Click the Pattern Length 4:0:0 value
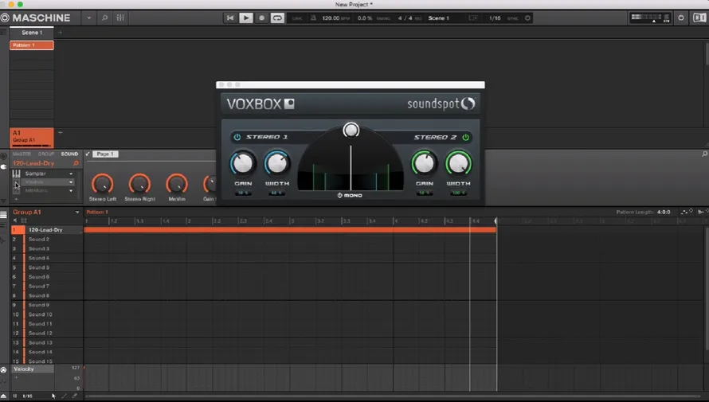 click(664, 213)
